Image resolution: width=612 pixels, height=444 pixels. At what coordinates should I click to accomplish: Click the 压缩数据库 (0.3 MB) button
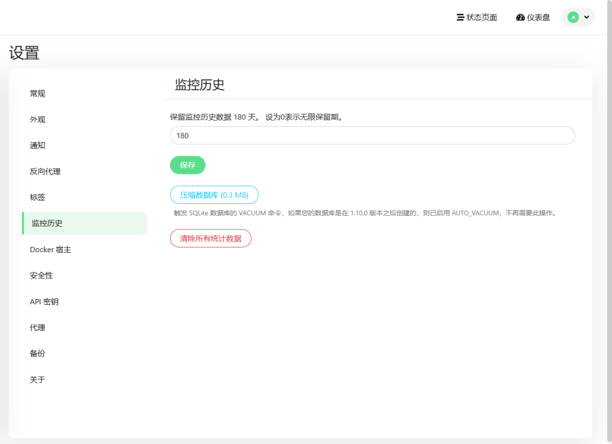click(214, 194)
